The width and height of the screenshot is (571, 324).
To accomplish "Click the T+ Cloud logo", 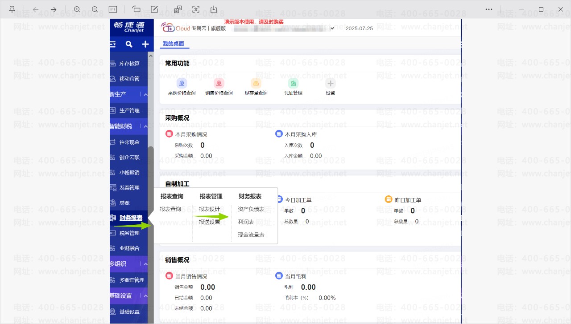I will (x=176, y=28).
